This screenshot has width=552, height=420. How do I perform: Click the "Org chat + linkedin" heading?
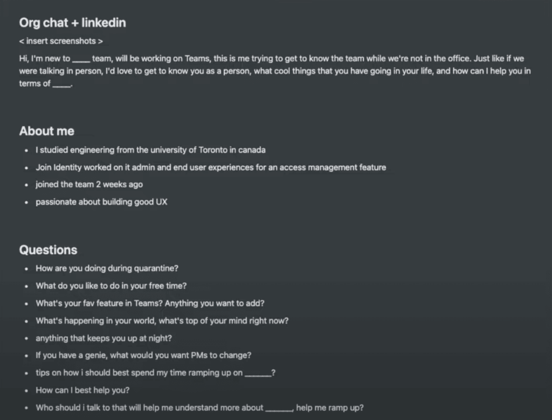pos(72,23)
